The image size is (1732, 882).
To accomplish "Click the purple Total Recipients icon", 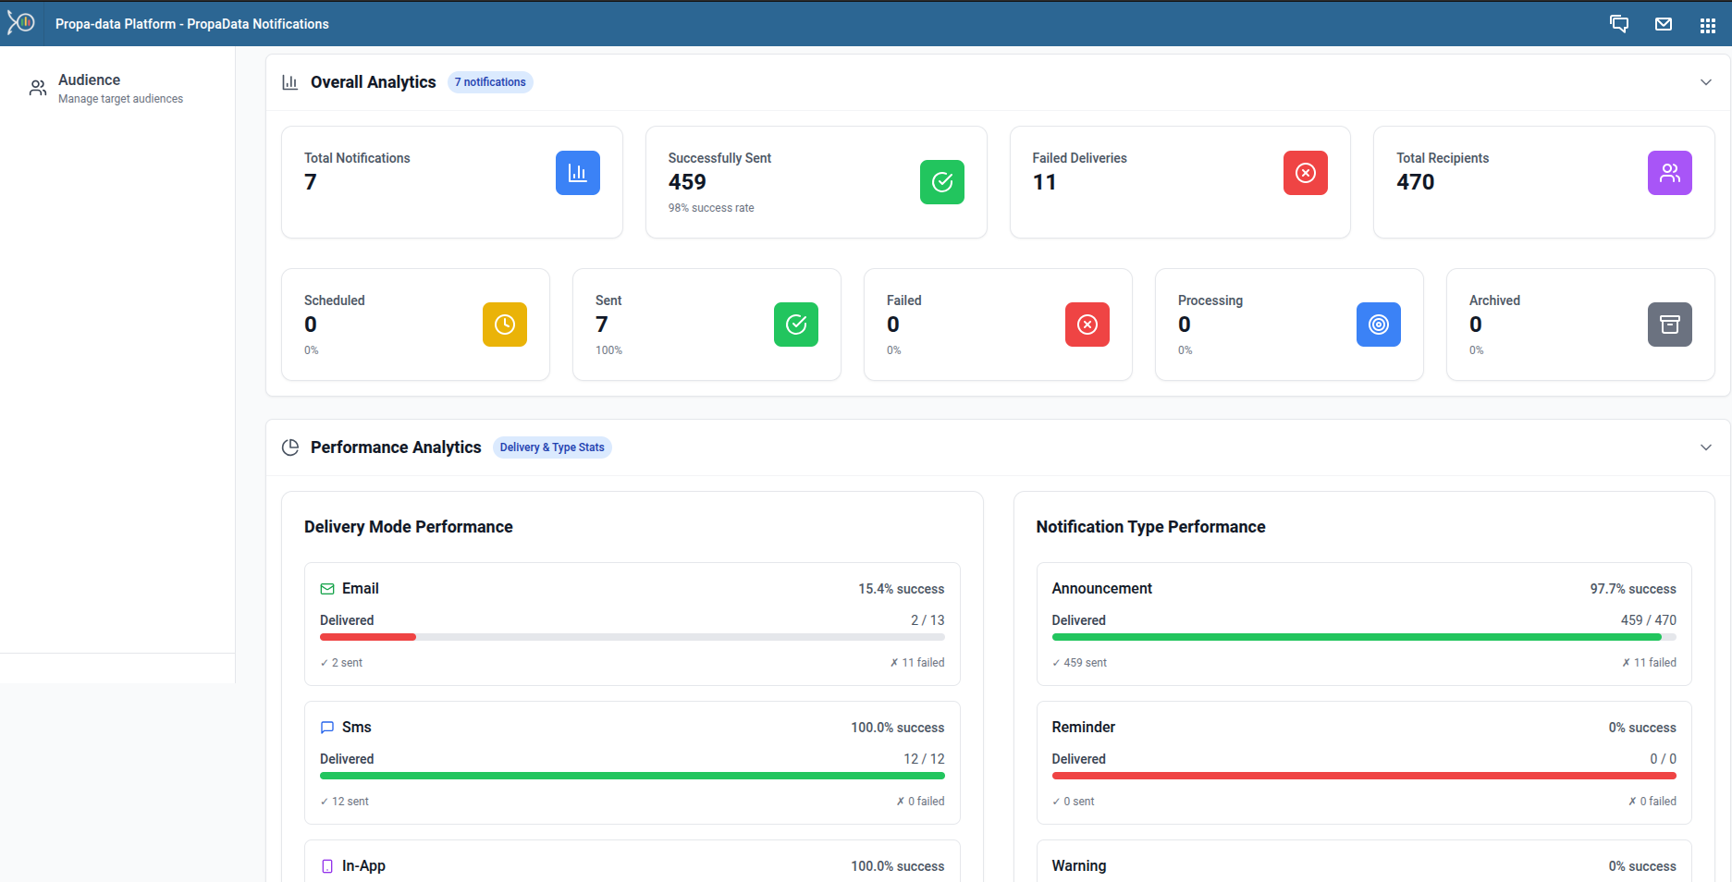I will (1670, 173).
